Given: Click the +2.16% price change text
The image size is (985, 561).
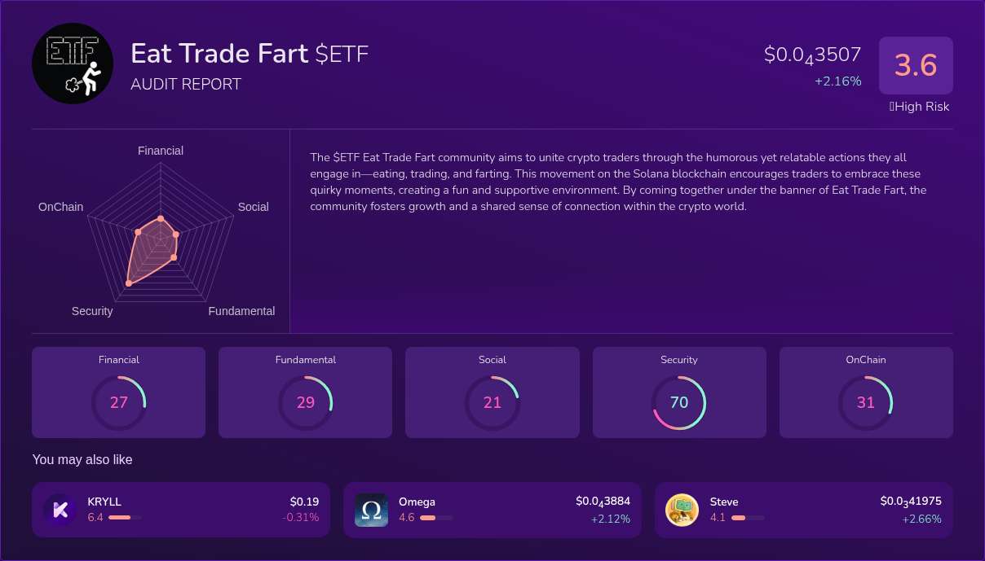Looking at the screenshot, I should click(x=838, y=81).
